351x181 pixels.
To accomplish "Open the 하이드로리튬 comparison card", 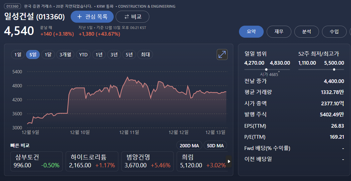I will pos(92,161).
